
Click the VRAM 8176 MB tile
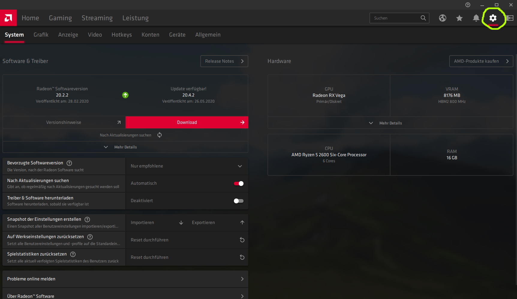[x=452, y=95]
